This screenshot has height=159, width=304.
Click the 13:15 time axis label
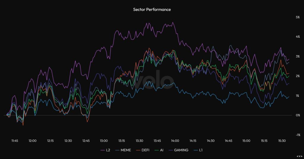(121, 141)
